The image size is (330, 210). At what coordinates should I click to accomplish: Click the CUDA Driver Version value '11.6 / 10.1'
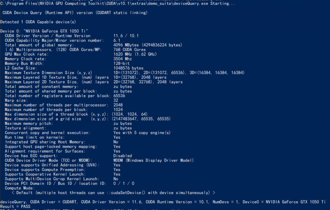(126, 36)
